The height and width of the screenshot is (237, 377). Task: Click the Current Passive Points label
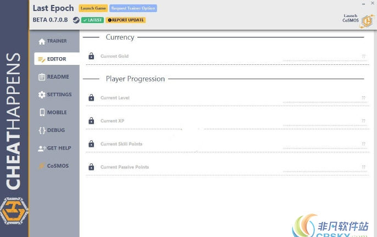coord(125,167)
